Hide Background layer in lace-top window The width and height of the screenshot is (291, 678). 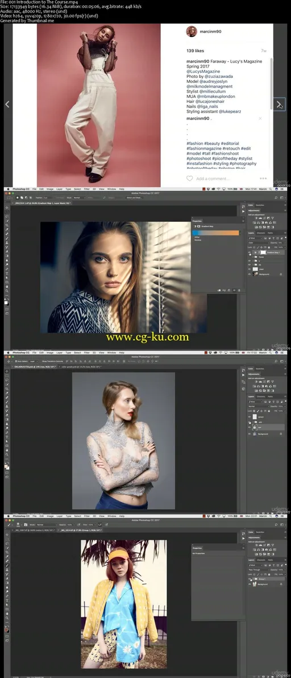250,433
